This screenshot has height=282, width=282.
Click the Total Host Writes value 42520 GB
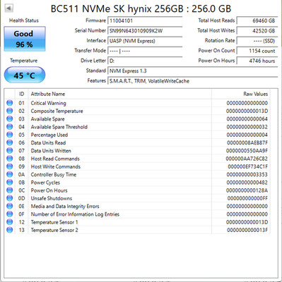pyautogui.click(x=257, y=31)
